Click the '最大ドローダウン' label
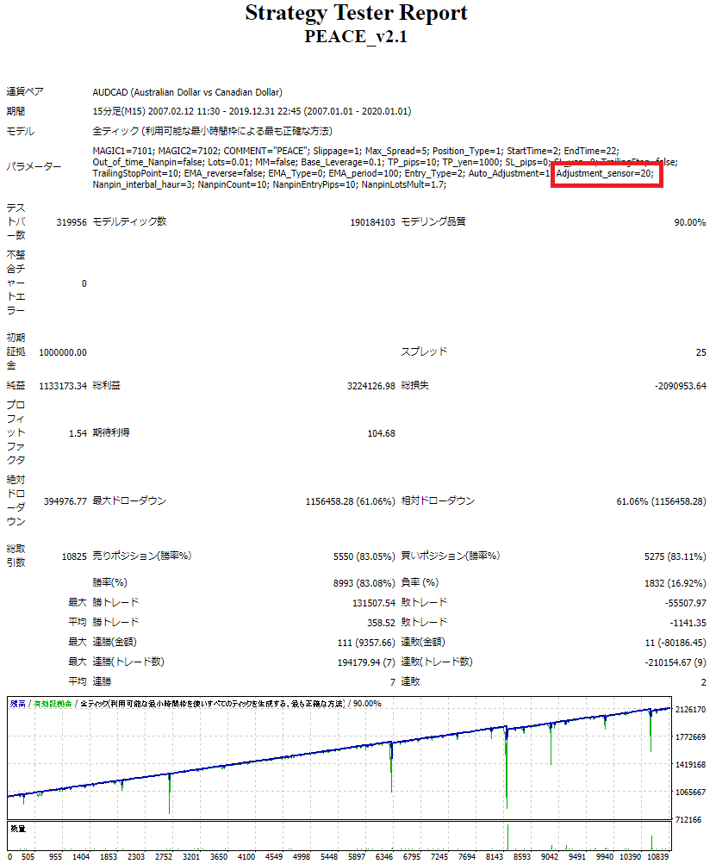Viewport: 716px width, 864px height. point(129,500)
